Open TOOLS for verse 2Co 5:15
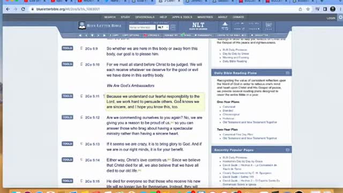 pos(68,181)
